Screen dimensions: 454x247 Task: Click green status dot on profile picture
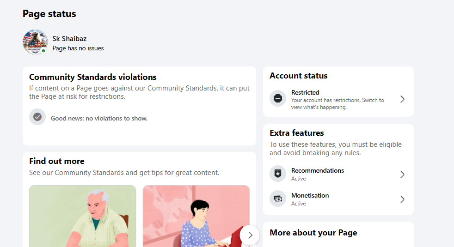pos(43,51)
